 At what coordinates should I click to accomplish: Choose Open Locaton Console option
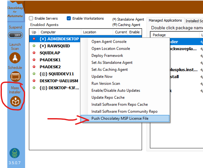click(125, 49)
